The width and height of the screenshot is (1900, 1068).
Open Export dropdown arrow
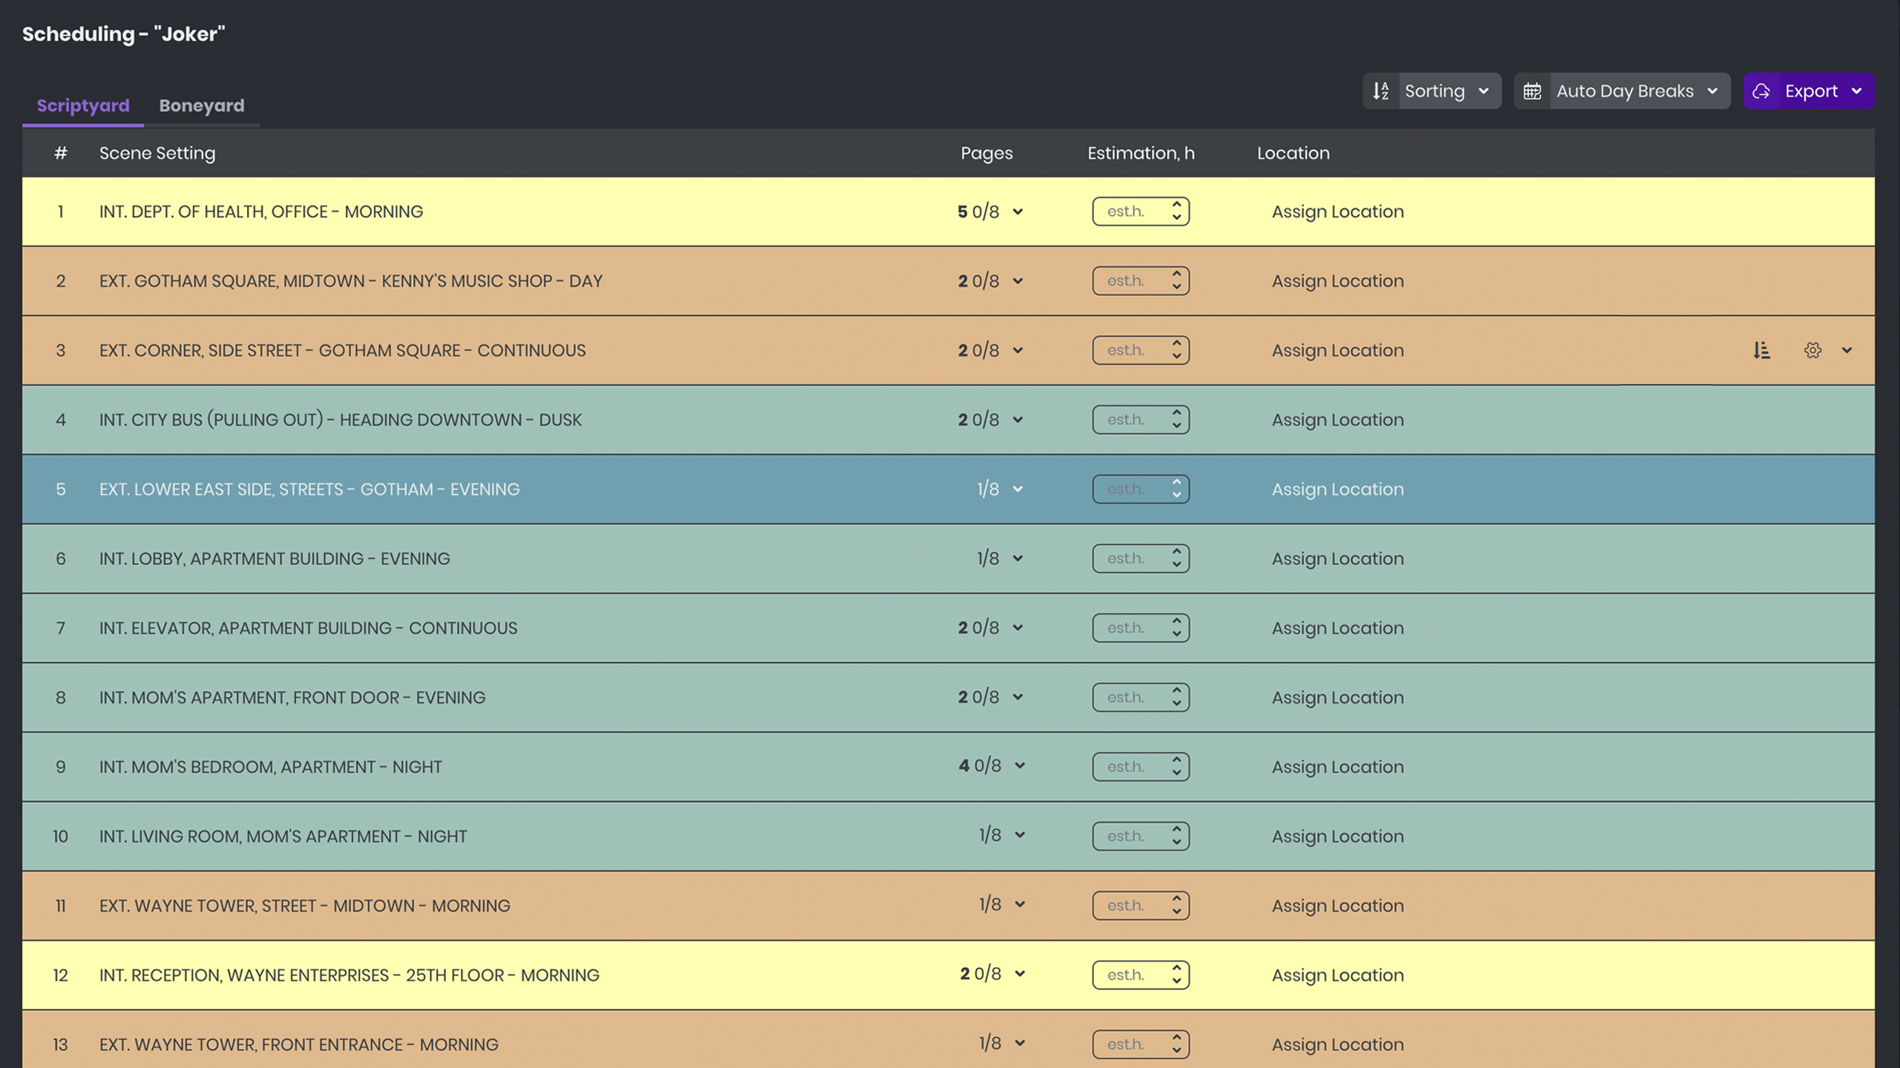pyautogui.click(x=1856, y=91)
